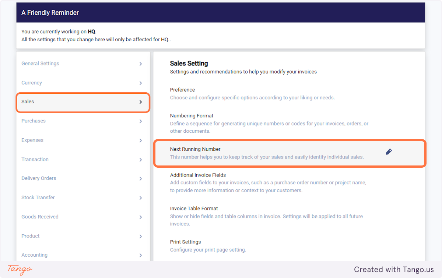Open Accounting settings
The height and width of the screenshot is (278, 442).
click(83, 255)
